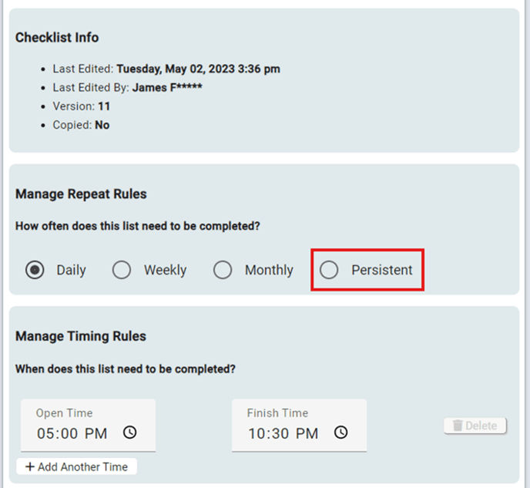Select the Daily repeat option

tap(35, 270)
